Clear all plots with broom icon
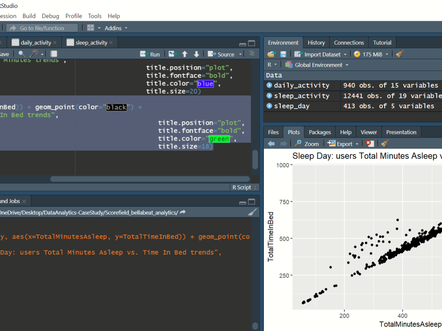442x331 pixels. click(385, 143)
